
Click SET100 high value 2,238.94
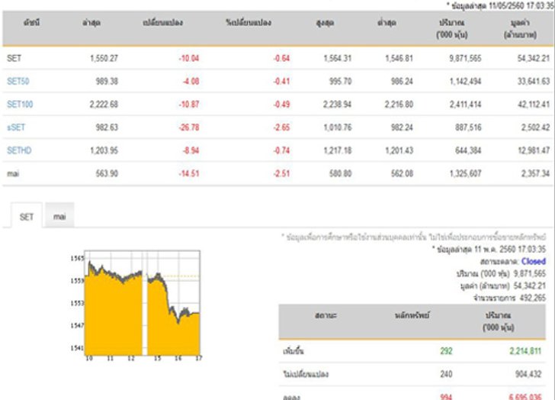click(337, 104)
